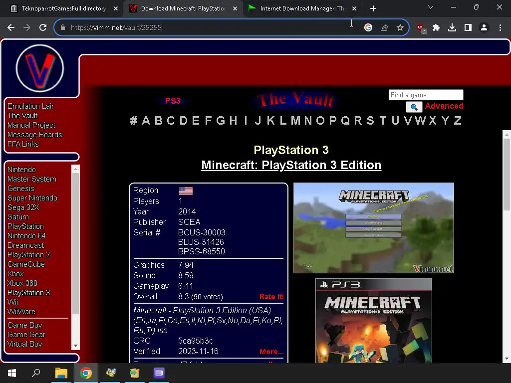
Task: Open Message Boards link
Action: click(x=34, y=135)
